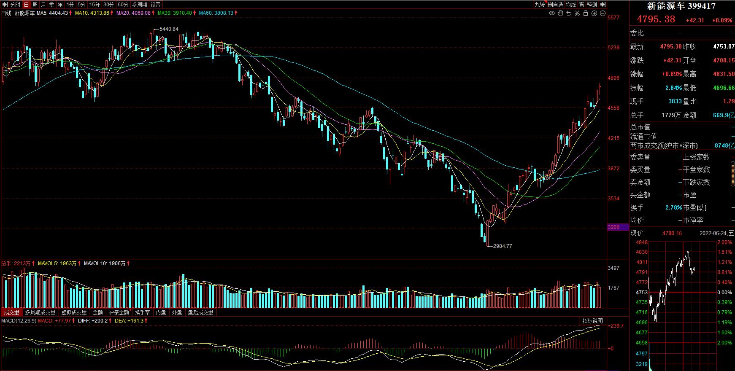The image size is (735, 371).
Task: Select the 内盘 indicator tab
Action: 161,312
